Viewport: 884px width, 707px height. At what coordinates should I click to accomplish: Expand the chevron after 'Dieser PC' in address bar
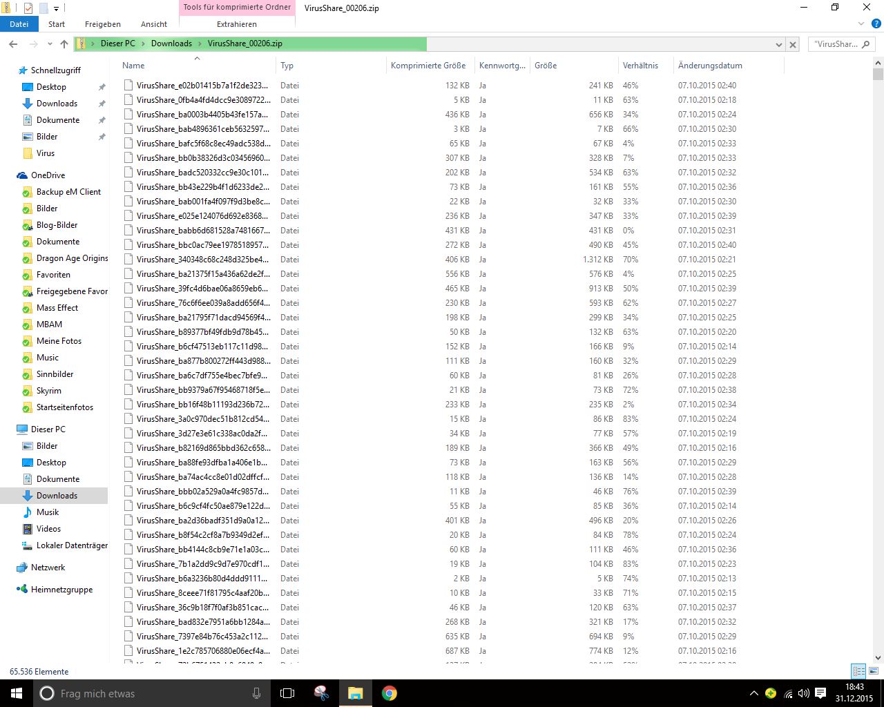click(144, 43)
